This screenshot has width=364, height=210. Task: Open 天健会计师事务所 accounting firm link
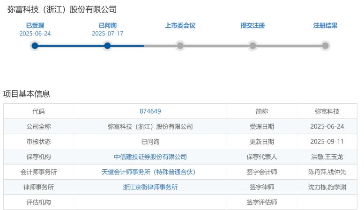coord(149,172)
